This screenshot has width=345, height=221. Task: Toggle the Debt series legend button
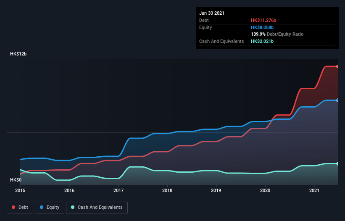point(20,208)
